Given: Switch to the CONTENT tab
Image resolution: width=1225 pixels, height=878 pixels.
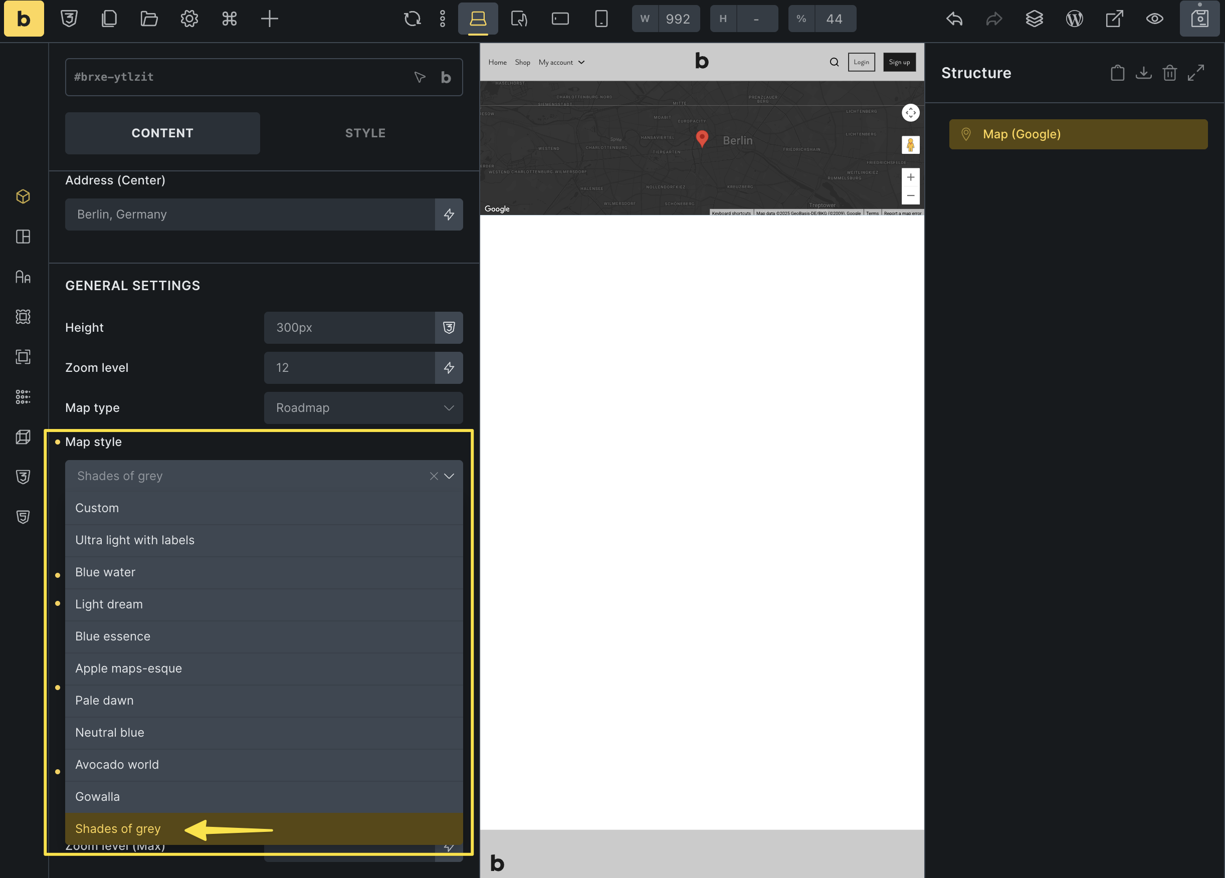Looking at the screenshot, I should pyautogui.click(x=162, y=133).
